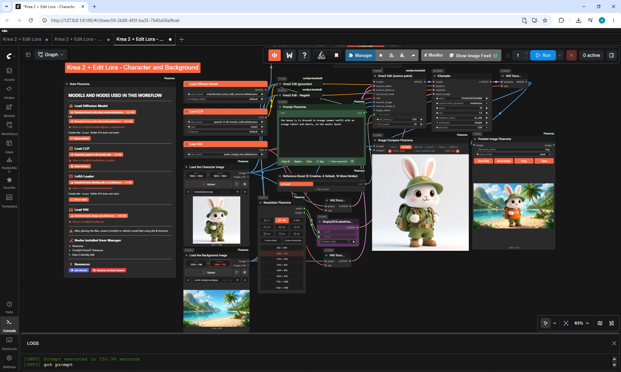Add a new workflow tab
Viewport: 621px width, 372px height.
(182, 39)
